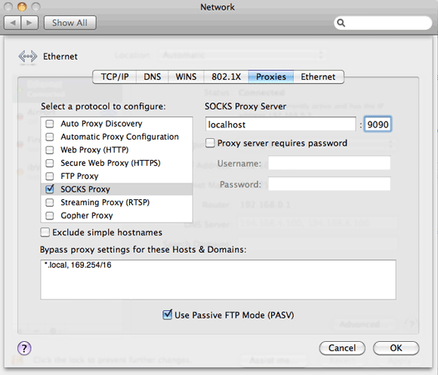The height and width of the screenshot is (375, 438).
Task: Click the forward navigation arrow
Action: tap(29, 23)
